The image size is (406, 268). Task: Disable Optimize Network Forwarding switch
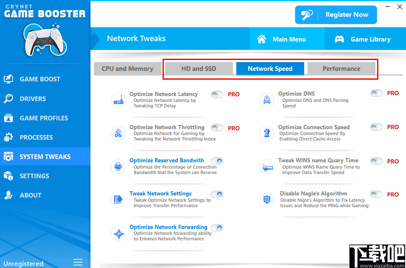(217, 228)
